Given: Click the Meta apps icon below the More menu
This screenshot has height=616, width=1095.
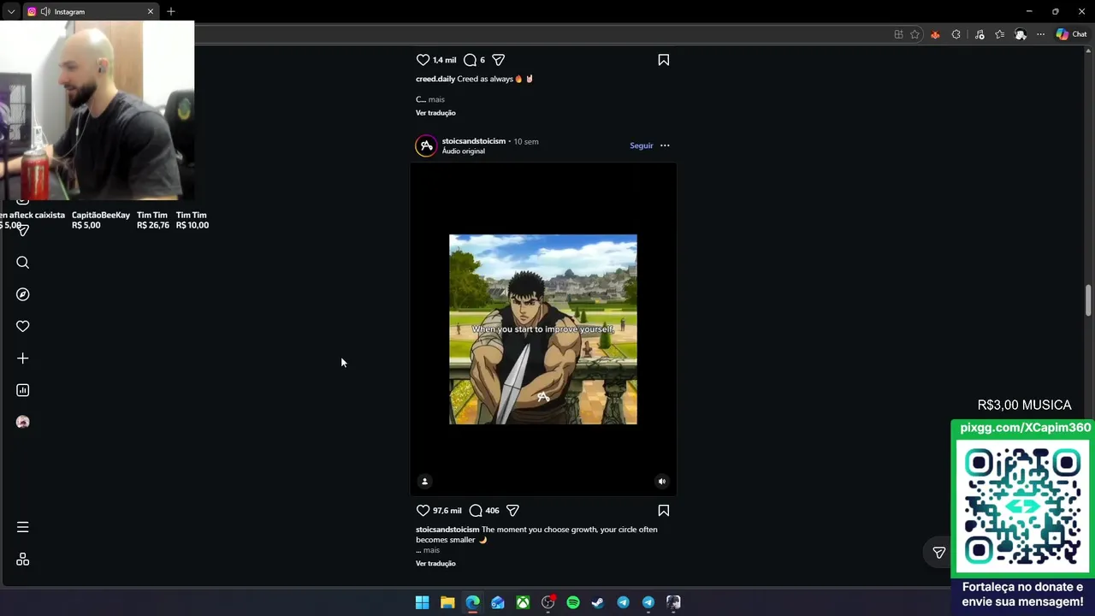Looking at the screenshot, I should 23,560.
